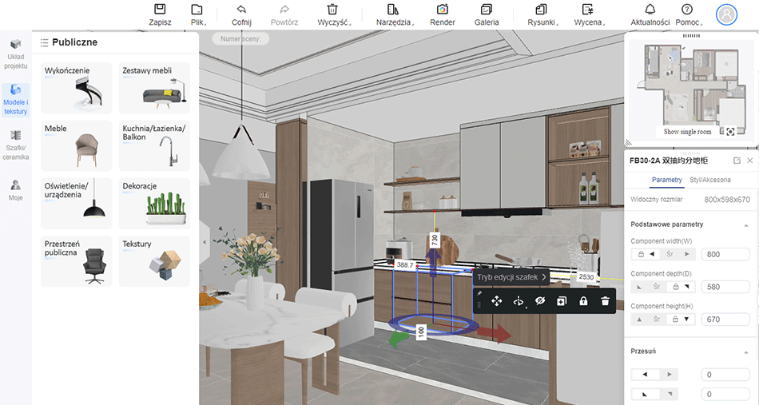The width and height of the screenshot is (759, 405).
Task: Select the Tekstury category thumbnail
Action: click(155, 260)
